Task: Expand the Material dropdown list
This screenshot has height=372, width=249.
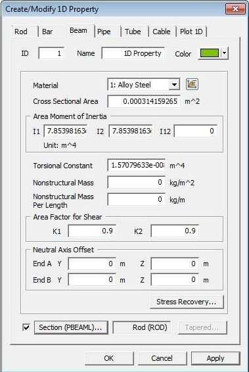Action: point(174,85)
